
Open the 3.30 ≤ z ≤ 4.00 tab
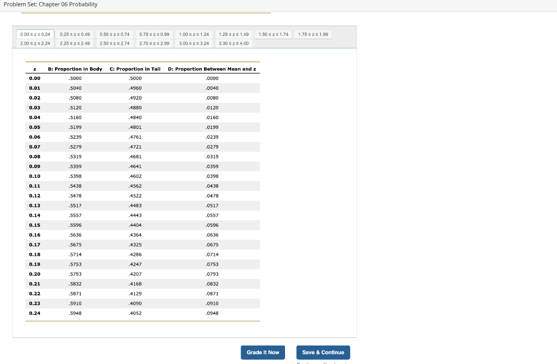233,44
